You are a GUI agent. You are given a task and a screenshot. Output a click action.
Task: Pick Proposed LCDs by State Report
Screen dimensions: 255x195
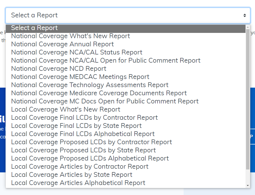tap(84, 150)
